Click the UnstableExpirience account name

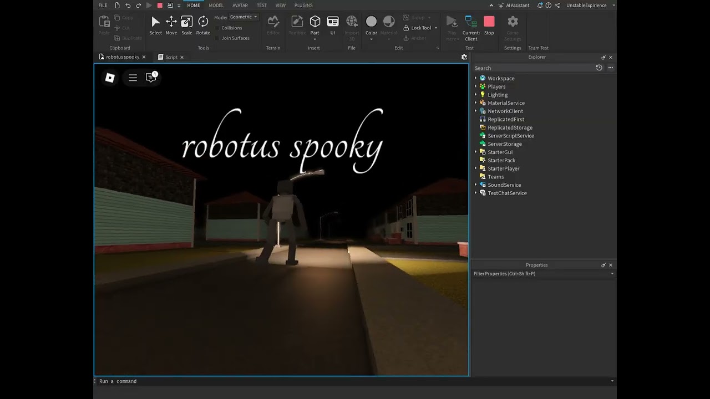(x=587, y=5)
